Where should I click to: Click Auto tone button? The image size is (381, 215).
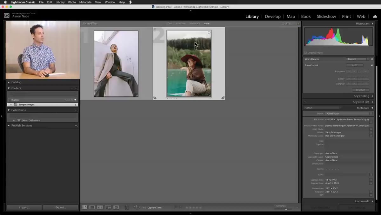click(355, 65)
